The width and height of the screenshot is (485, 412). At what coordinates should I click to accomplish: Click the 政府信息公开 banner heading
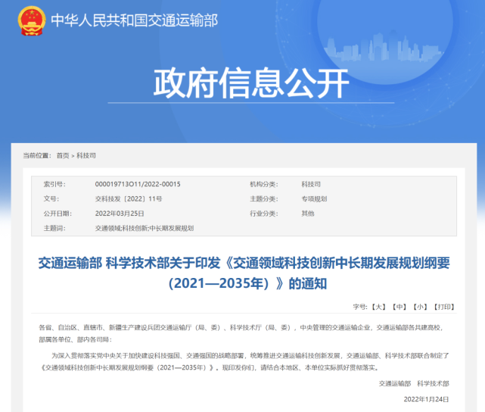point(251,83)
